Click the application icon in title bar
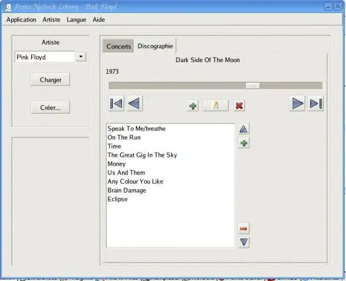This screenshot has width=346, height=281. [8, 7]
